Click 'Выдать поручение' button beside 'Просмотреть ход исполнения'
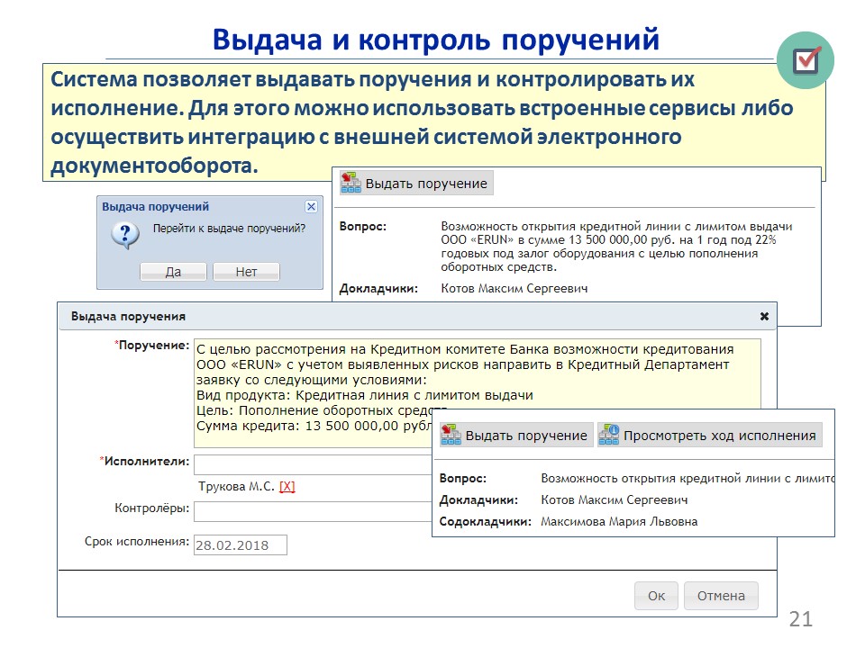Screen dimensions: 865x648 coord(515,436)
